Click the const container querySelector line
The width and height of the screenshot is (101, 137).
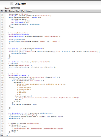[29, 62]
